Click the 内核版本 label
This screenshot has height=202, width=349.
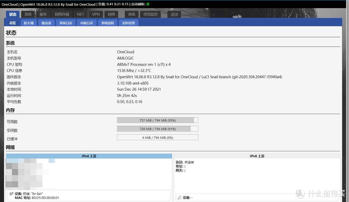pos(14,83)
